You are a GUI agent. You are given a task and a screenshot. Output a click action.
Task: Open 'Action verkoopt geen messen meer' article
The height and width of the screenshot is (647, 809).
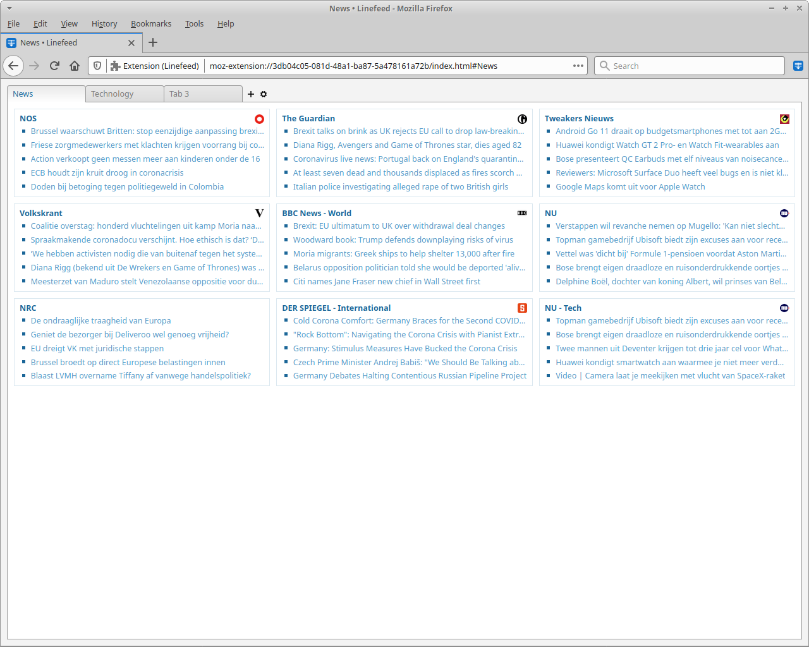[x=145, y=159]
